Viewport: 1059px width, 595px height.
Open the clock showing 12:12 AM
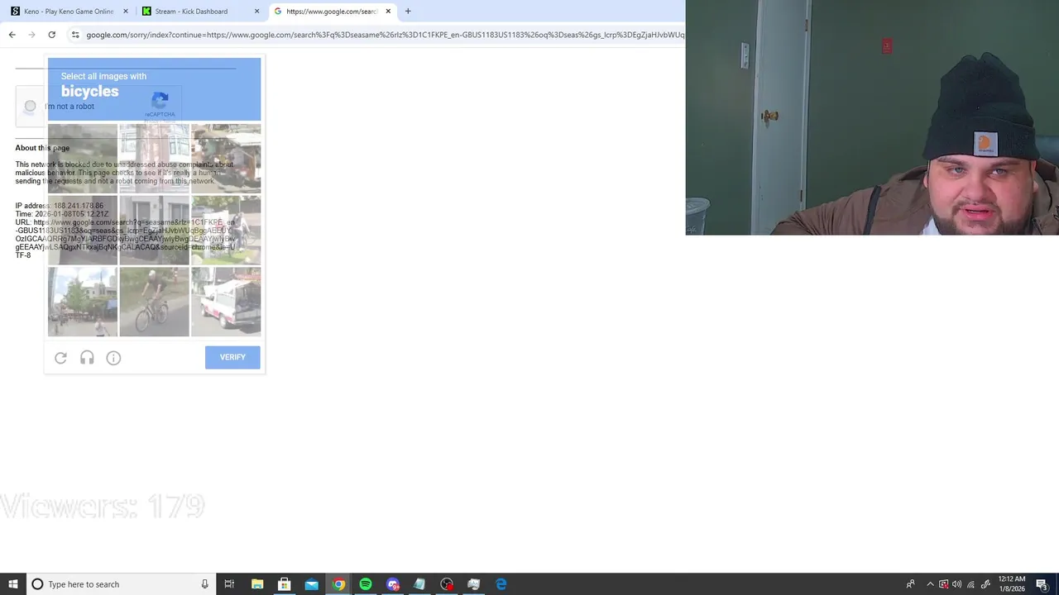coord(1012,584)
